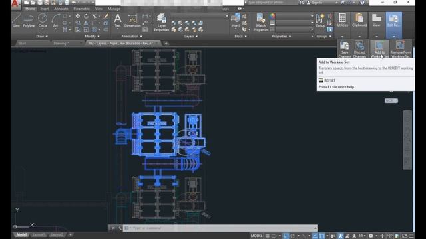Toggle object snap tracking in status bar
Image resolution: width=426 pixels, height=239 pixels.
coord(315,236)
